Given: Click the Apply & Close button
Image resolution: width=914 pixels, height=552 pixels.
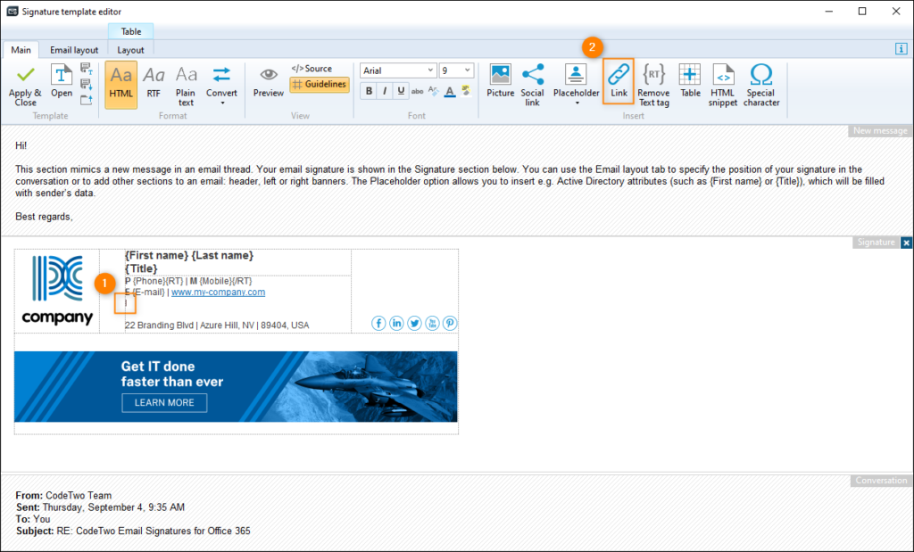Looking at the screenshot, I should click(24, 85).
